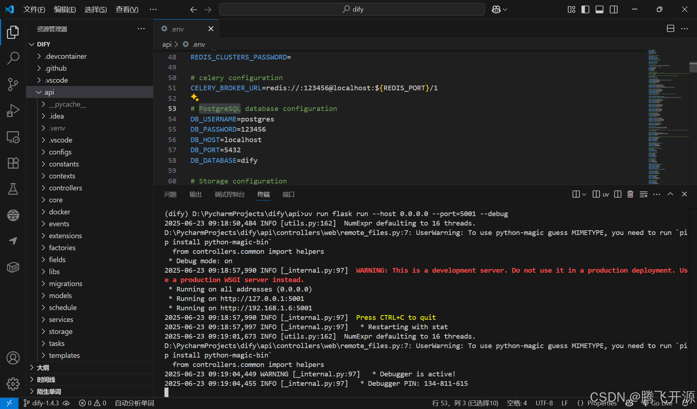Image resolution: width=697 pixels, height=409 pixels.
Task: Expand the controllers folder
Action: pos(65,188)
